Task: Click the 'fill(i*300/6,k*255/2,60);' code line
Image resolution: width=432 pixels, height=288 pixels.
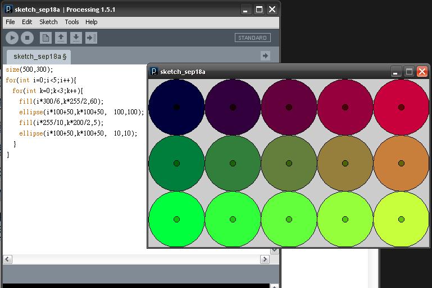Action: click(x=61, y=101)
